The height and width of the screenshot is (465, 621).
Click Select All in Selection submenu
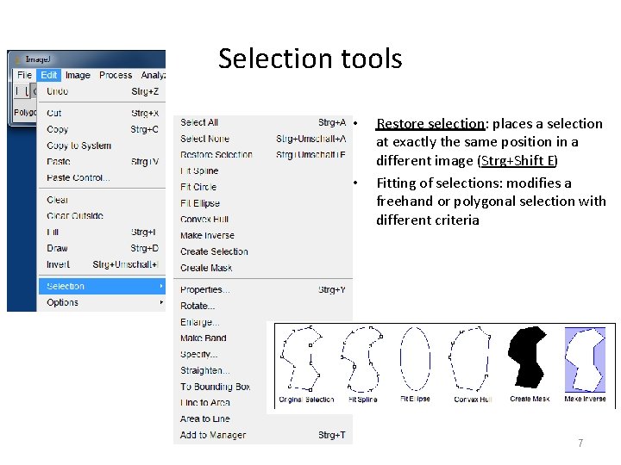click(x=263, y=122)
